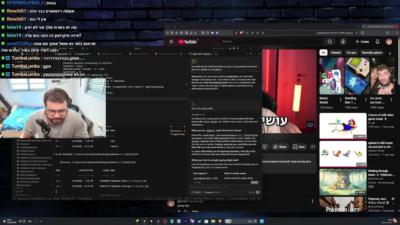Screen dimensions: 400x225
Task: Open cobbleloots.json in the explorer
Action: 27,151
